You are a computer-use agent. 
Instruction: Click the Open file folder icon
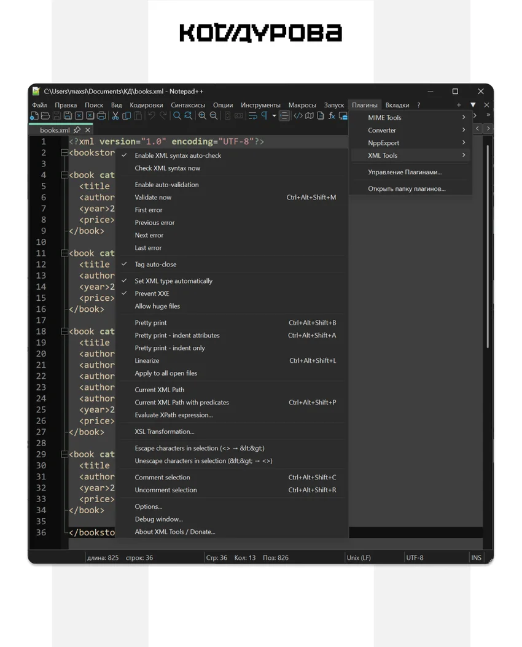[x=45, y=116]
